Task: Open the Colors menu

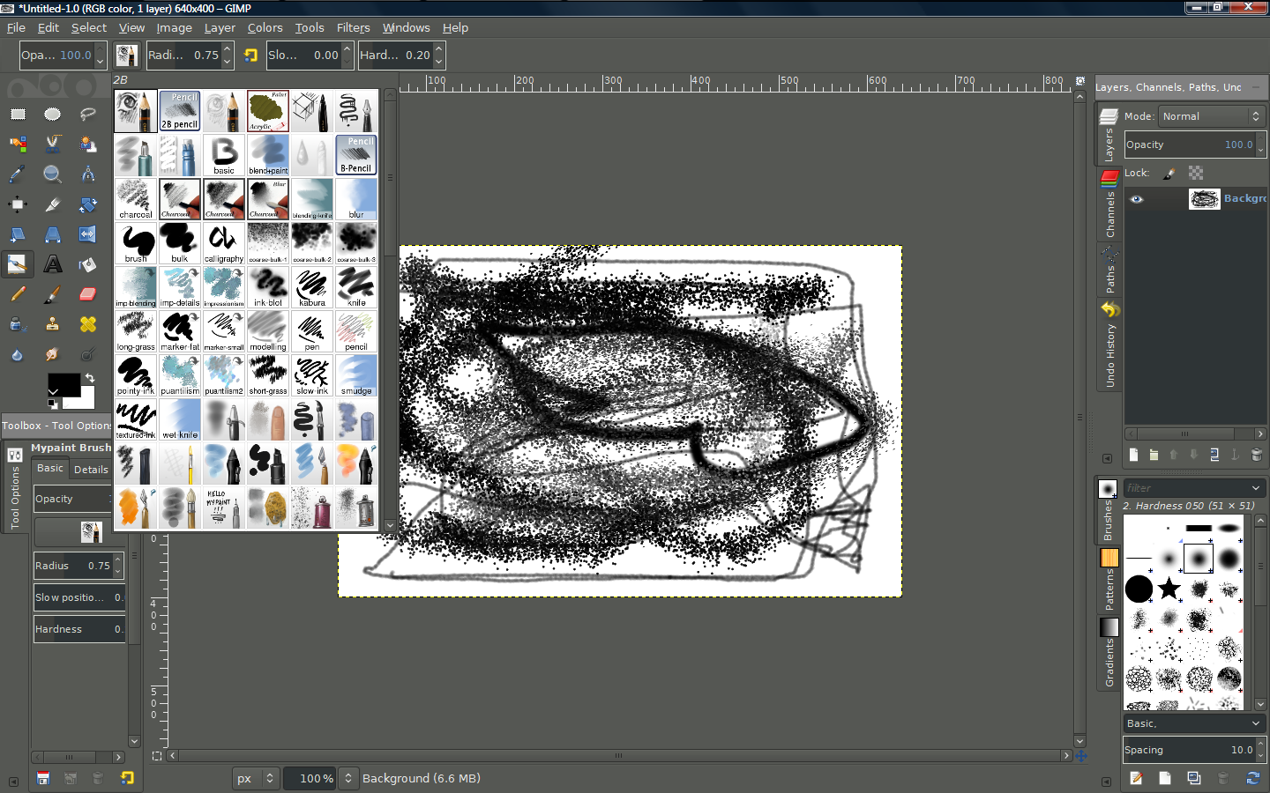Action: (x=265, y=28)
